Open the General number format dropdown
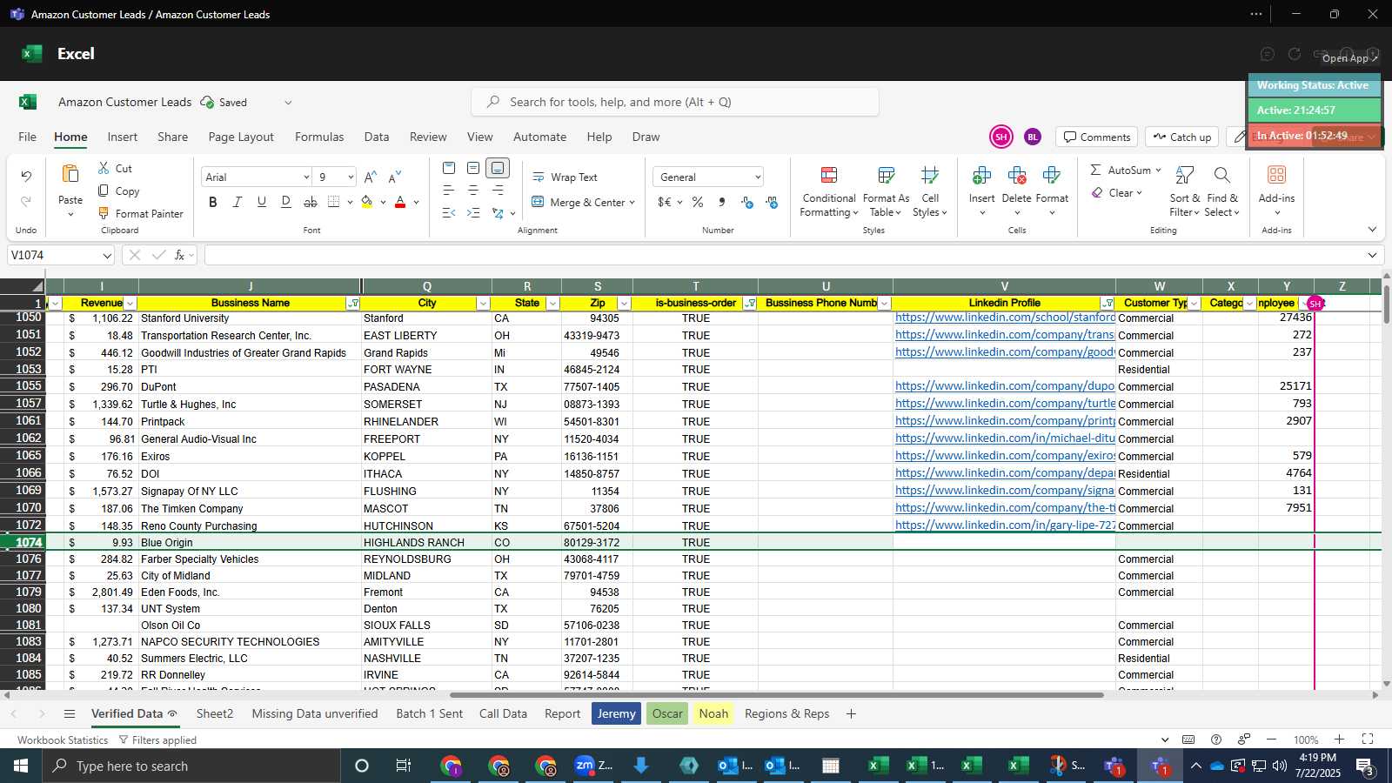 tap(758, 177)
